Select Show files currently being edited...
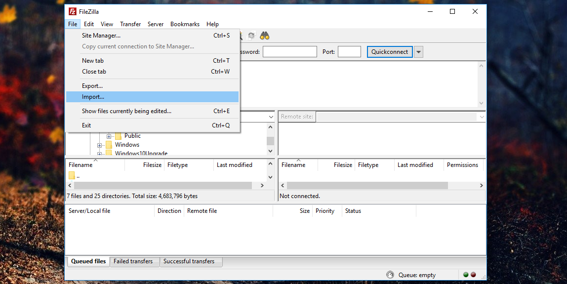The height and width of the screenshot is (284, 567). 152,111
